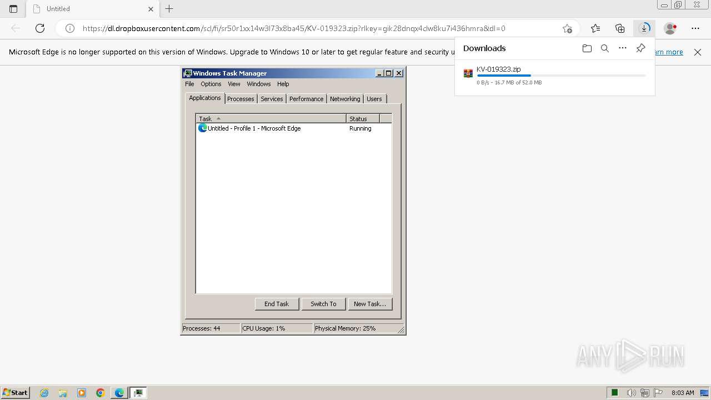Maximize the Windows Task Manager window

(389, 73)
